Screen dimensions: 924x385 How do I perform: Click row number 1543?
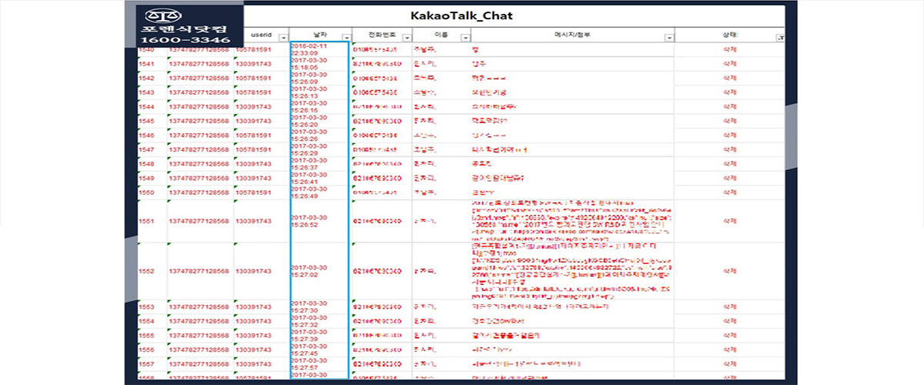tap(146, 92)
